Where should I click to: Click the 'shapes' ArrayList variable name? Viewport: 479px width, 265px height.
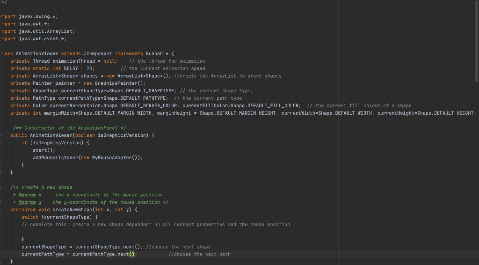(89, 76)
